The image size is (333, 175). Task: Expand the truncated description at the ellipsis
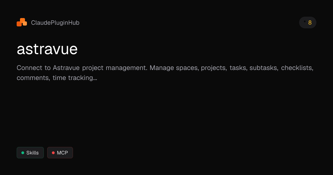point(95,78)
